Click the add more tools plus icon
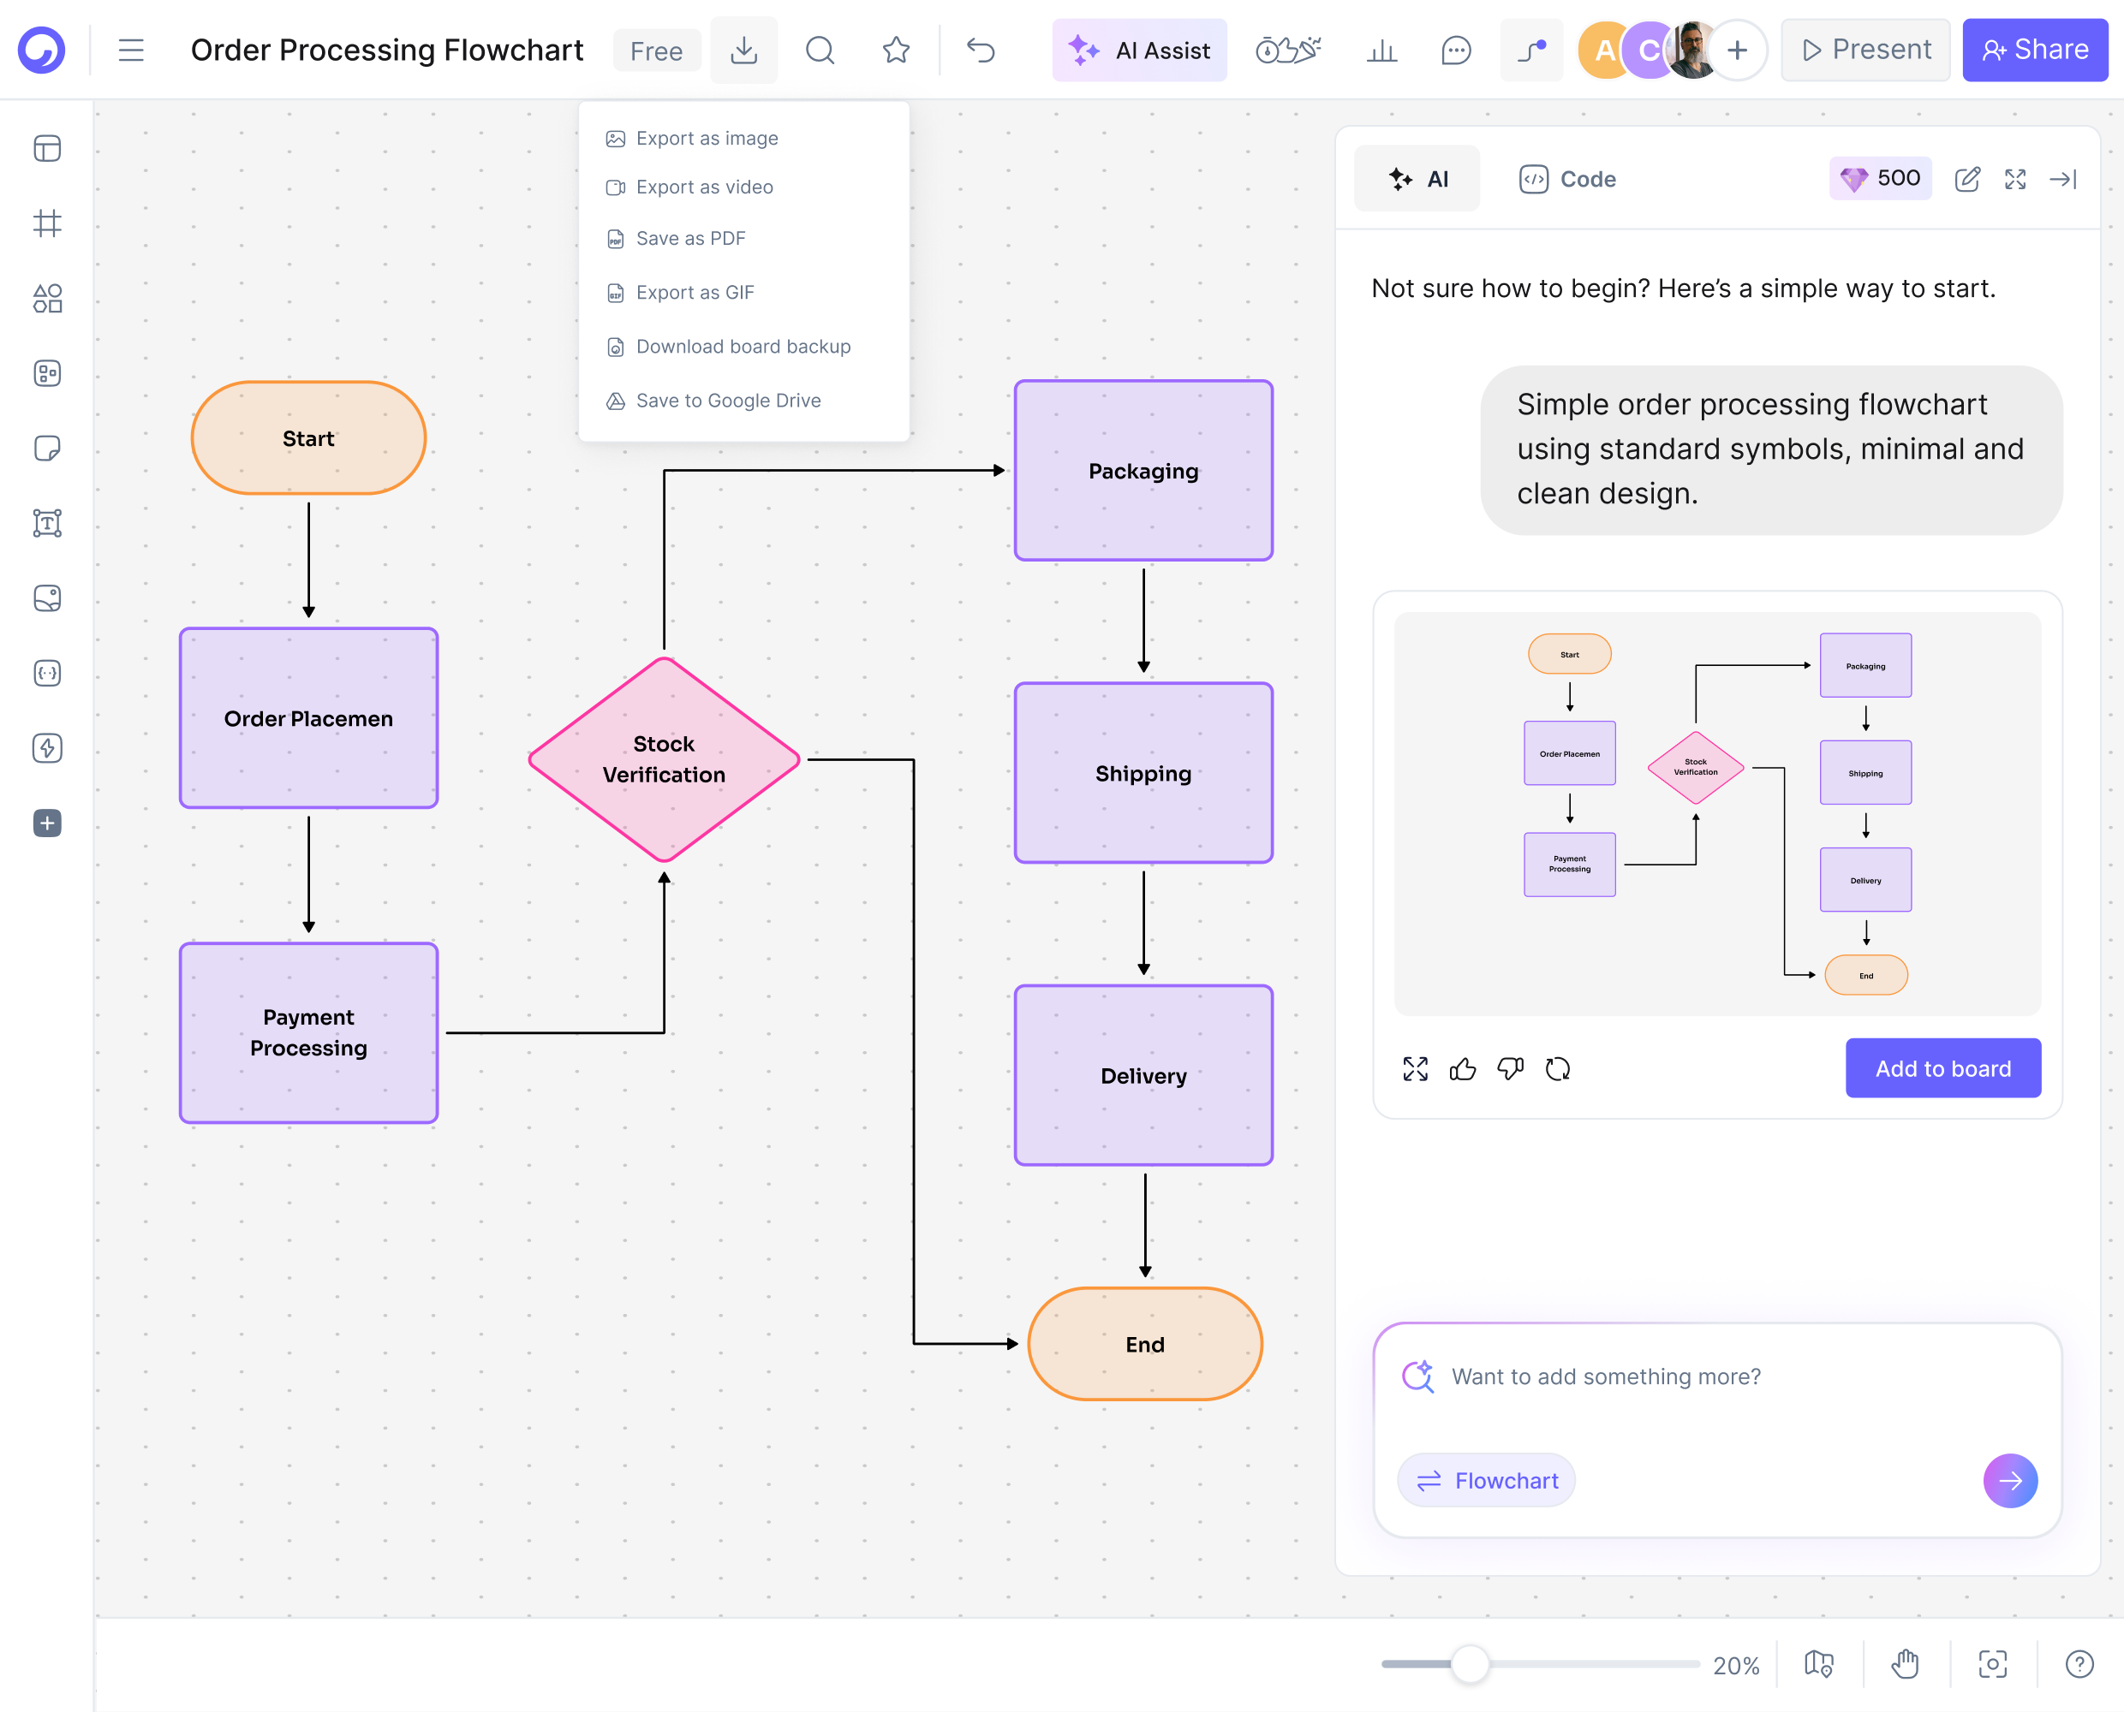2124x1712 pixels. click(x=47, y=823)
